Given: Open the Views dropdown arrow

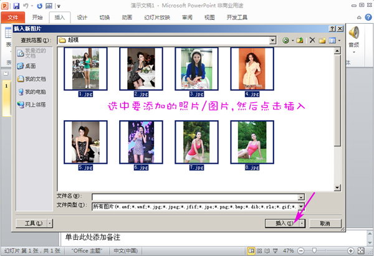Looking at the screenshot, I should click(x=339, y=40).
